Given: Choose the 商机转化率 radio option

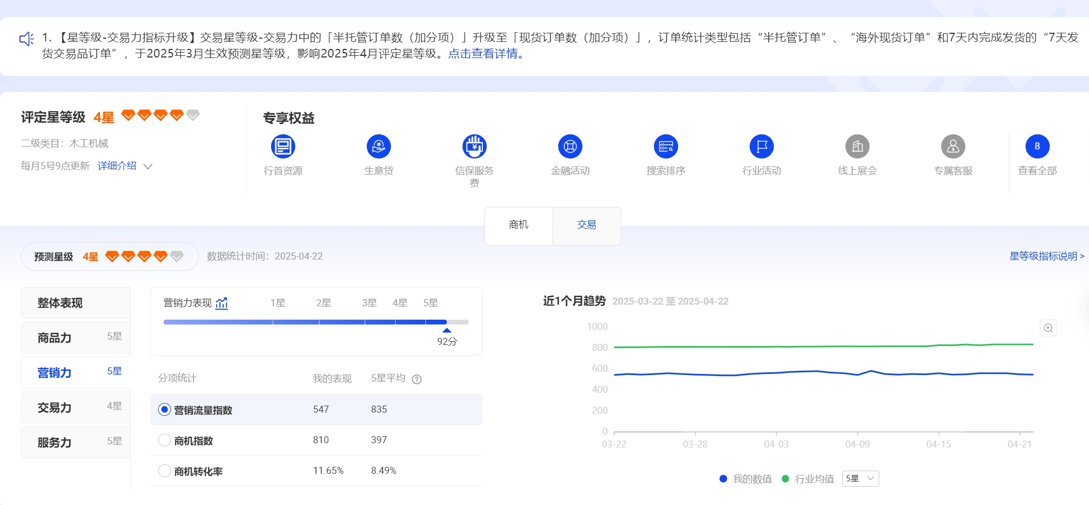Looking at the screenshot, I should (165, 471).
